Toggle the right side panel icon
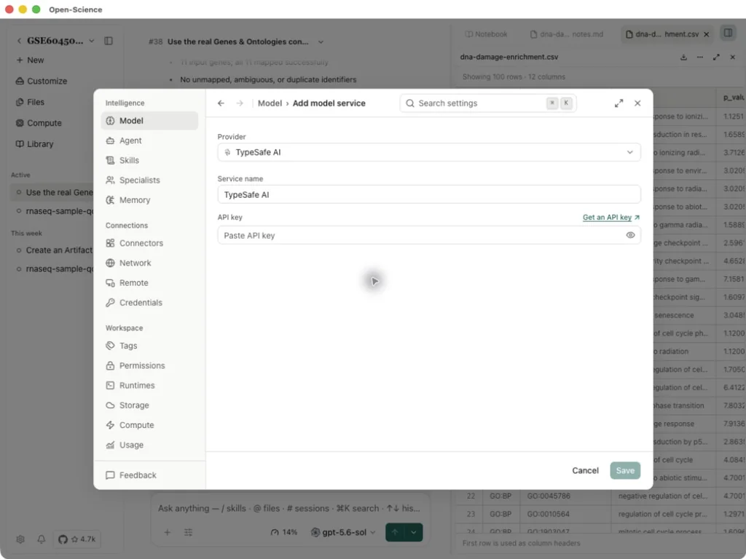746x559 pixels. (728, 33)
